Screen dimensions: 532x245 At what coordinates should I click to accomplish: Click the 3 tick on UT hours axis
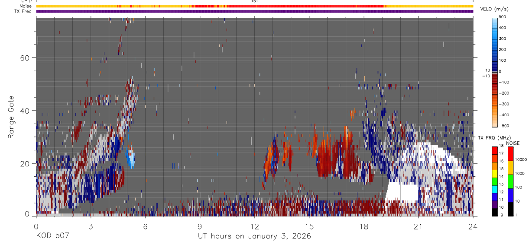(91, 226)
